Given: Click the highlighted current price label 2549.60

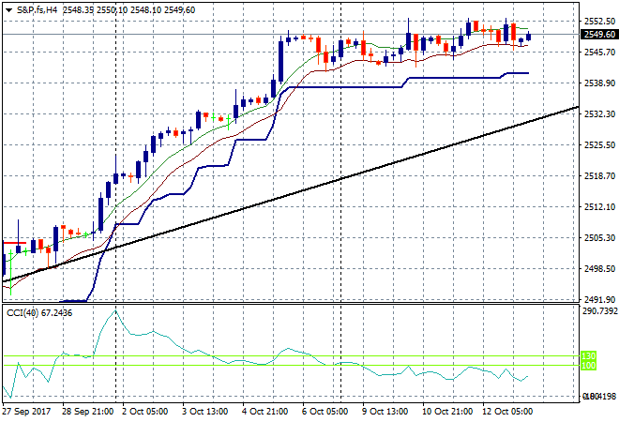Looking at the screenshot, I should coord(599,35).
